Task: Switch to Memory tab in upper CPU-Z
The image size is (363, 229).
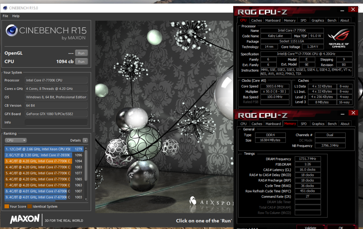Action: pos(290,20)
